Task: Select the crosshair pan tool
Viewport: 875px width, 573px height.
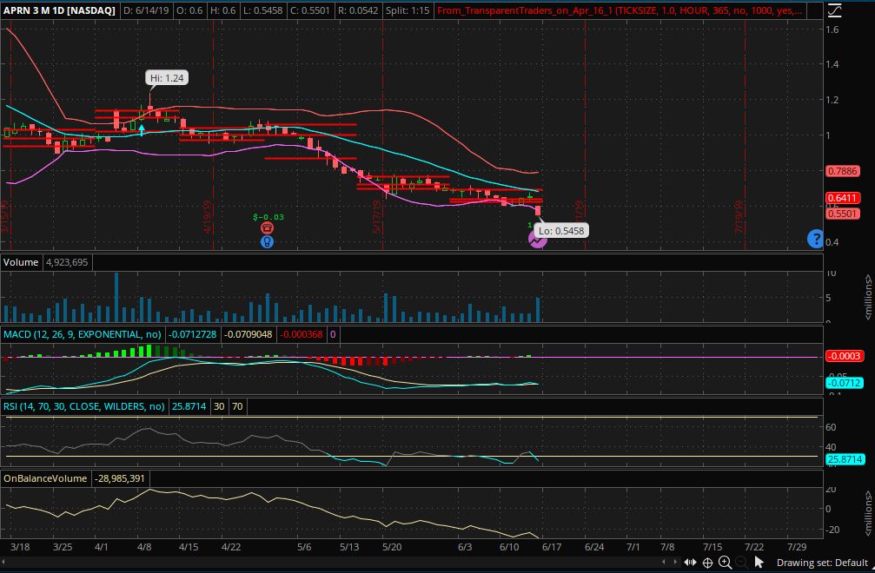Action: coord(707,563)
